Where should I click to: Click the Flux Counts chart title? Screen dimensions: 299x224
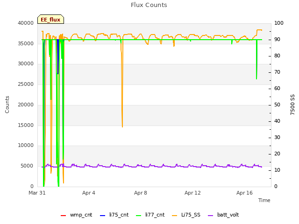(x=149, y=5)
